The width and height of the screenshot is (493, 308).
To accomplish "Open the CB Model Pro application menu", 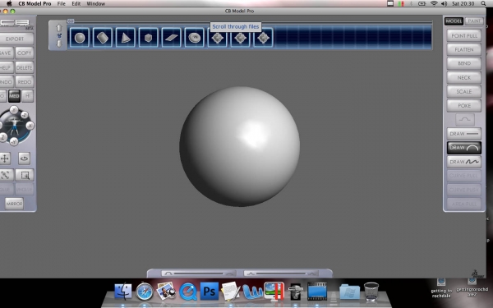I will (x=35, y=4).
